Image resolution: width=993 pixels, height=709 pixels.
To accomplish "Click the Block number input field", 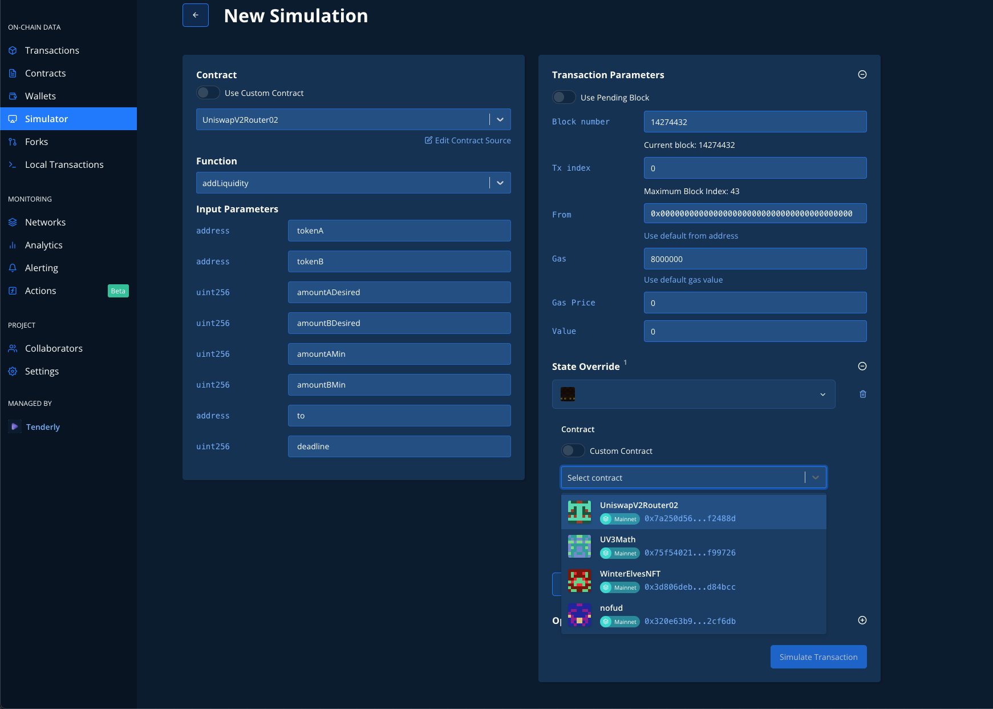I will (755, 122).
